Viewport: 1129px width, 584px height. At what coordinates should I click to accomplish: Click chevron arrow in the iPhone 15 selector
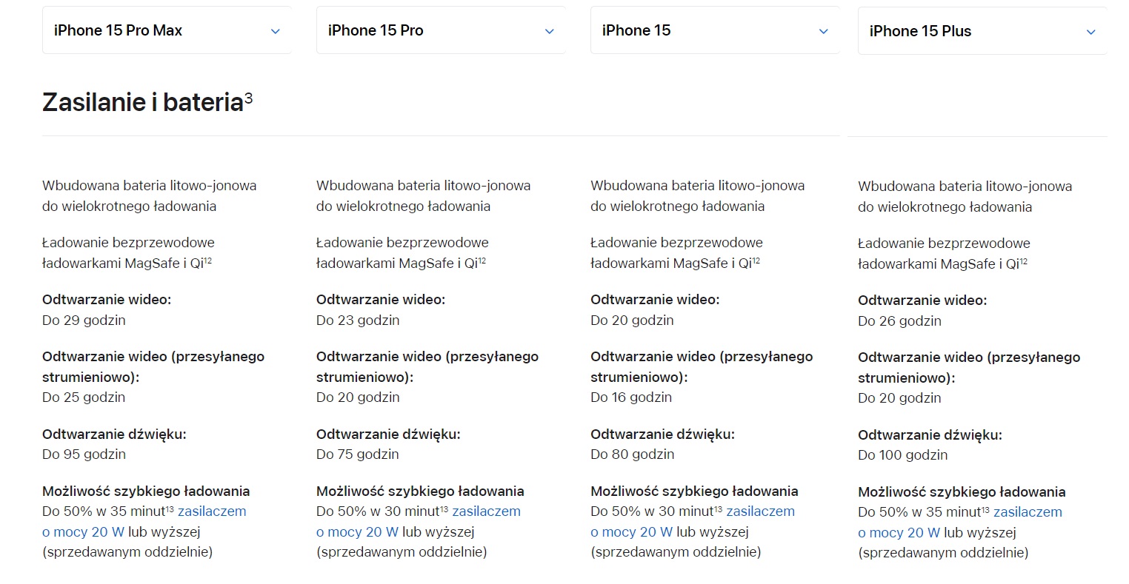(x=824, y=31)
